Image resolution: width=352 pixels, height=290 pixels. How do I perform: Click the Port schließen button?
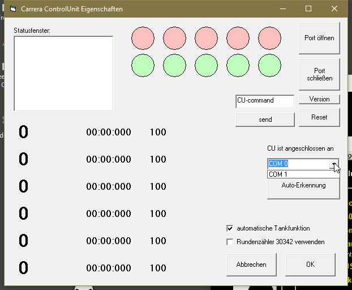coord(319,74)
